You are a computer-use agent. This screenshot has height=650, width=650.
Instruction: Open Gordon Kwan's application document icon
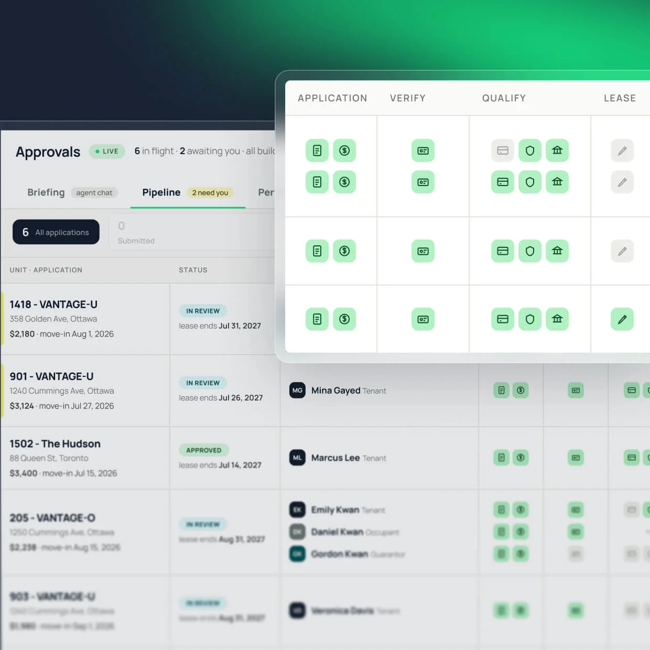point(502,554)
